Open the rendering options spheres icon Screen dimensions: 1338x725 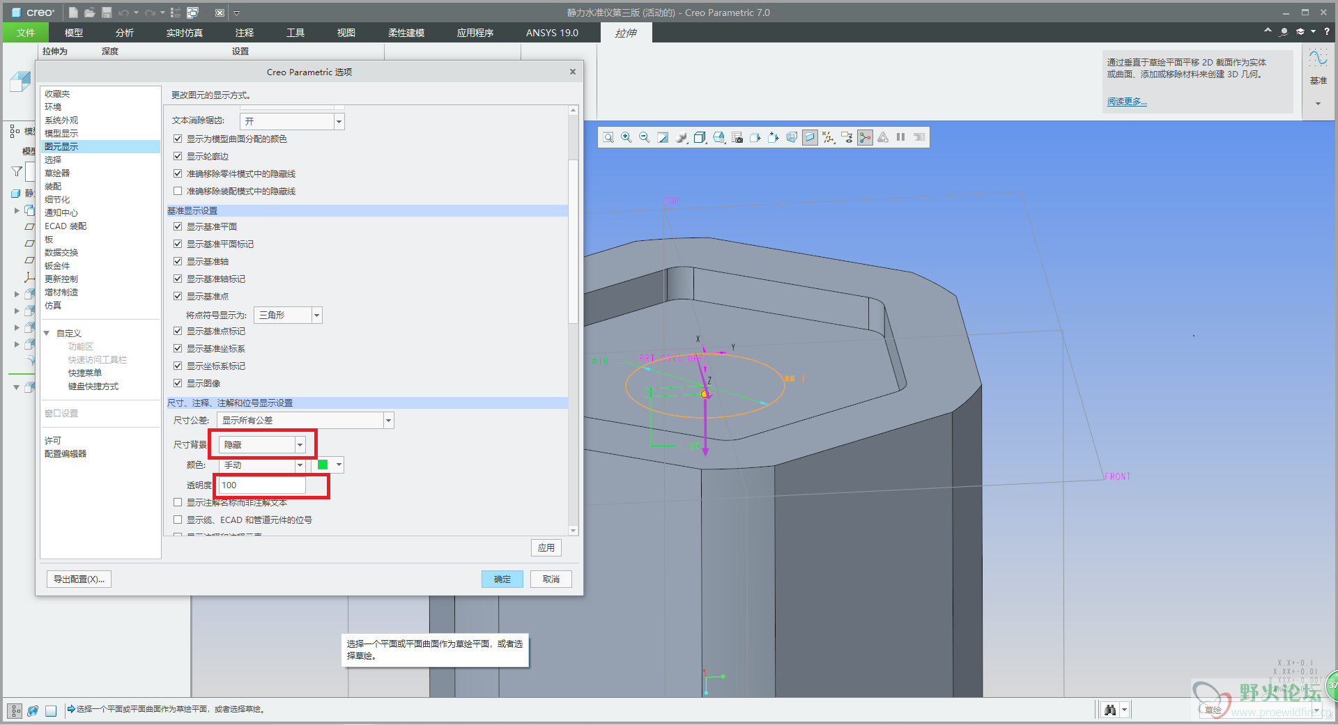[x=682, y=138]
